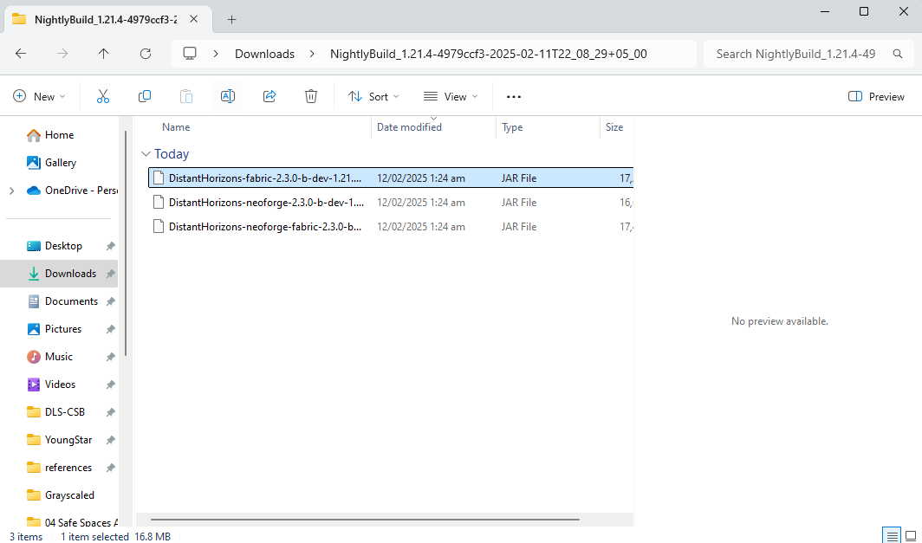Open Documents in sidebar

tap(71, 301)
